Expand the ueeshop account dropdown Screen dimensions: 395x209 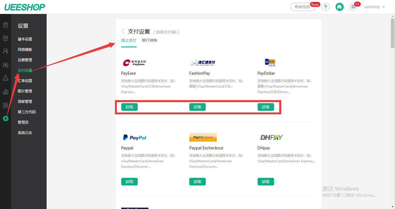374,7
